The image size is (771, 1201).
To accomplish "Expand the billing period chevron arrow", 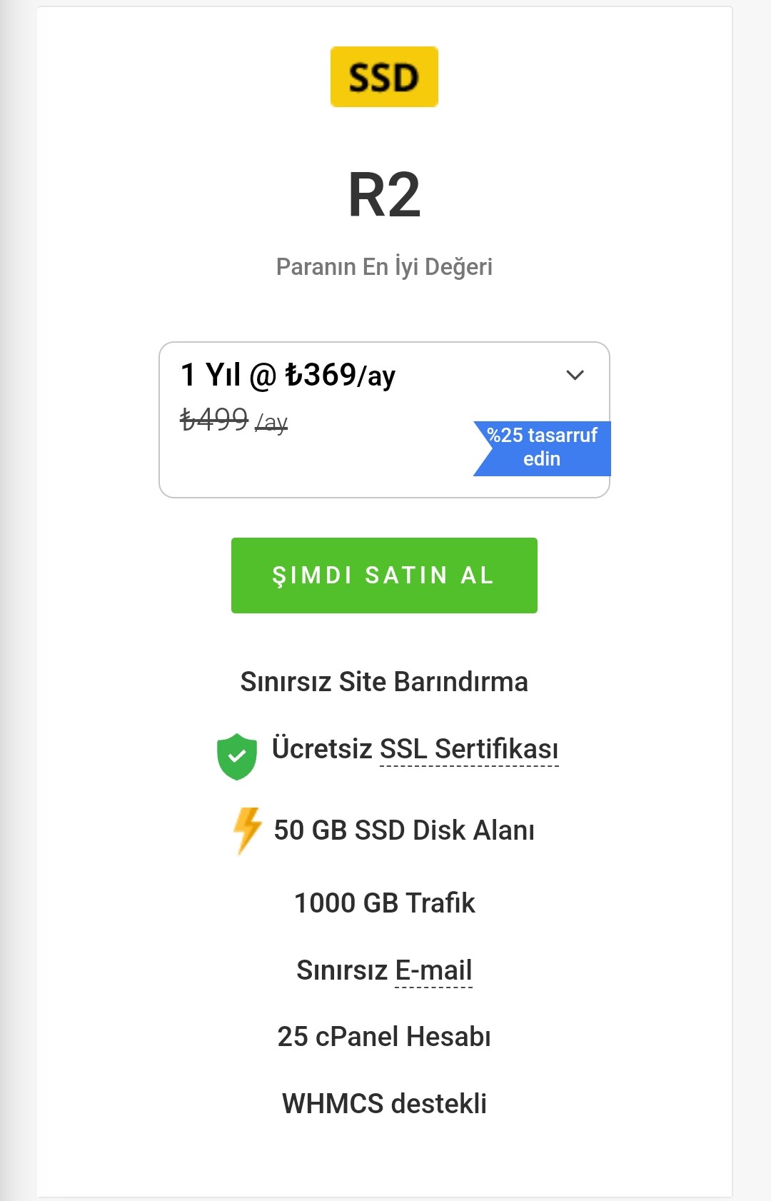I will coord(575,375).
